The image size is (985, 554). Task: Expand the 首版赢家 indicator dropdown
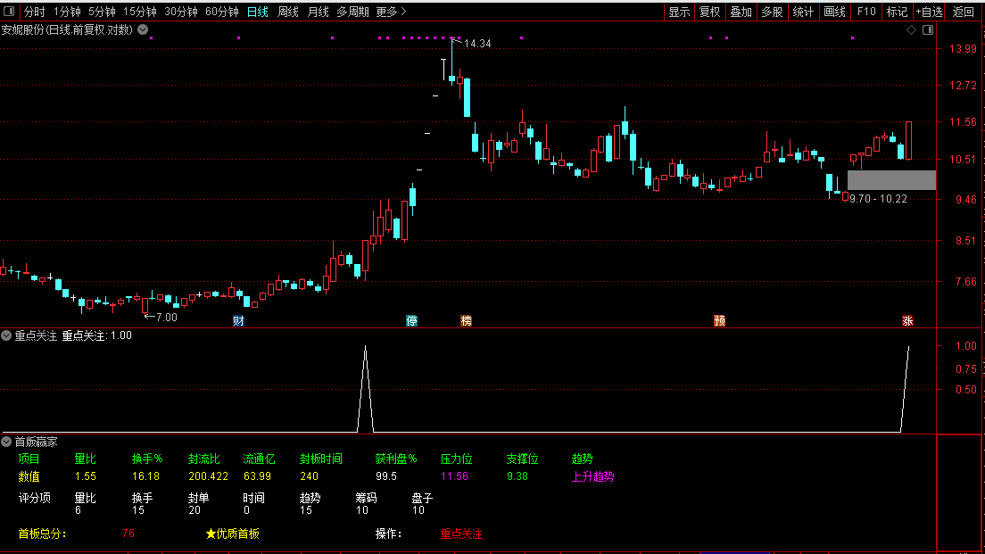tap(6, 442)
